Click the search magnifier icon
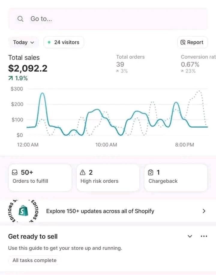 coord(20,19)
